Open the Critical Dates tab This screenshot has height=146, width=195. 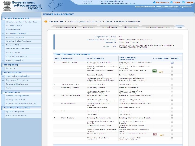(x=109, y=27)
